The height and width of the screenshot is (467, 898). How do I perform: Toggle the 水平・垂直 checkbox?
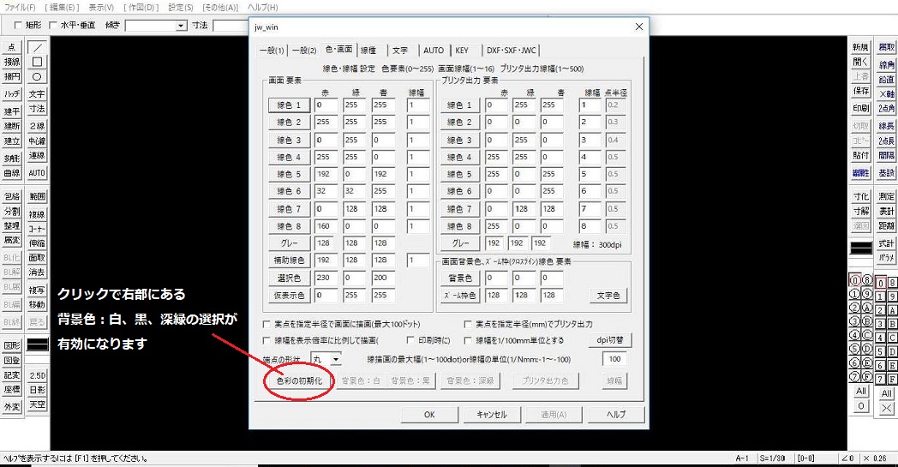click(53, 26)
